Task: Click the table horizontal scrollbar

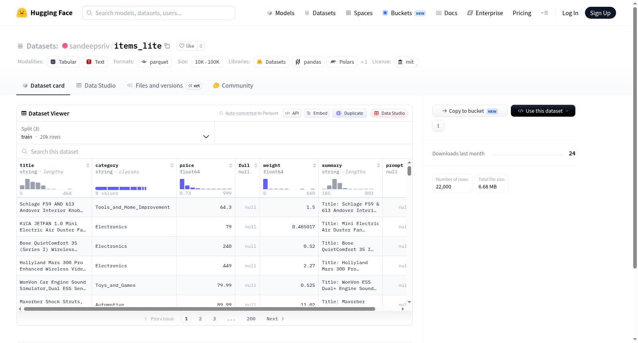Action: point(199,309)
